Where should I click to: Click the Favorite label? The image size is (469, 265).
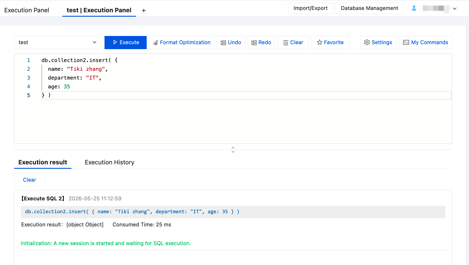click(x=334, y=42)
